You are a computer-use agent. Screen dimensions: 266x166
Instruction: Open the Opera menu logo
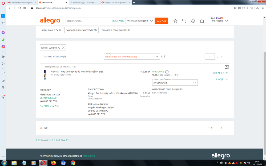[x=3, y=3]
